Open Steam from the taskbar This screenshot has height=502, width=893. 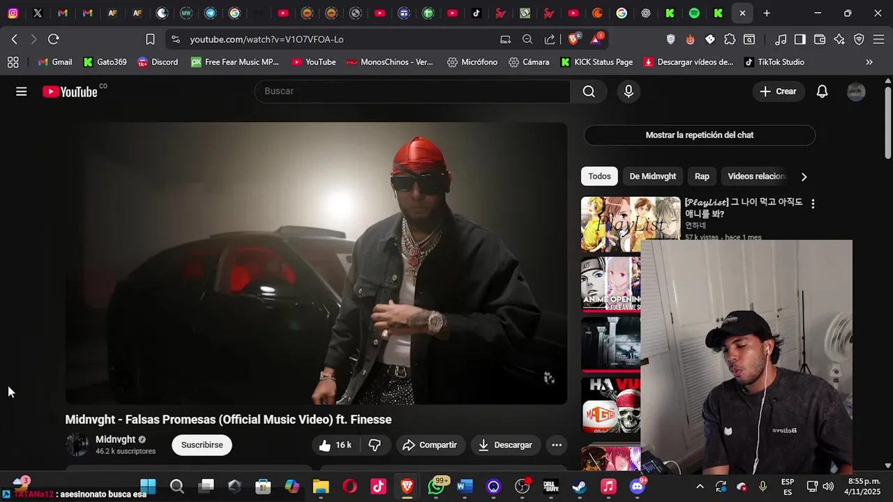(x=579, y=487)
